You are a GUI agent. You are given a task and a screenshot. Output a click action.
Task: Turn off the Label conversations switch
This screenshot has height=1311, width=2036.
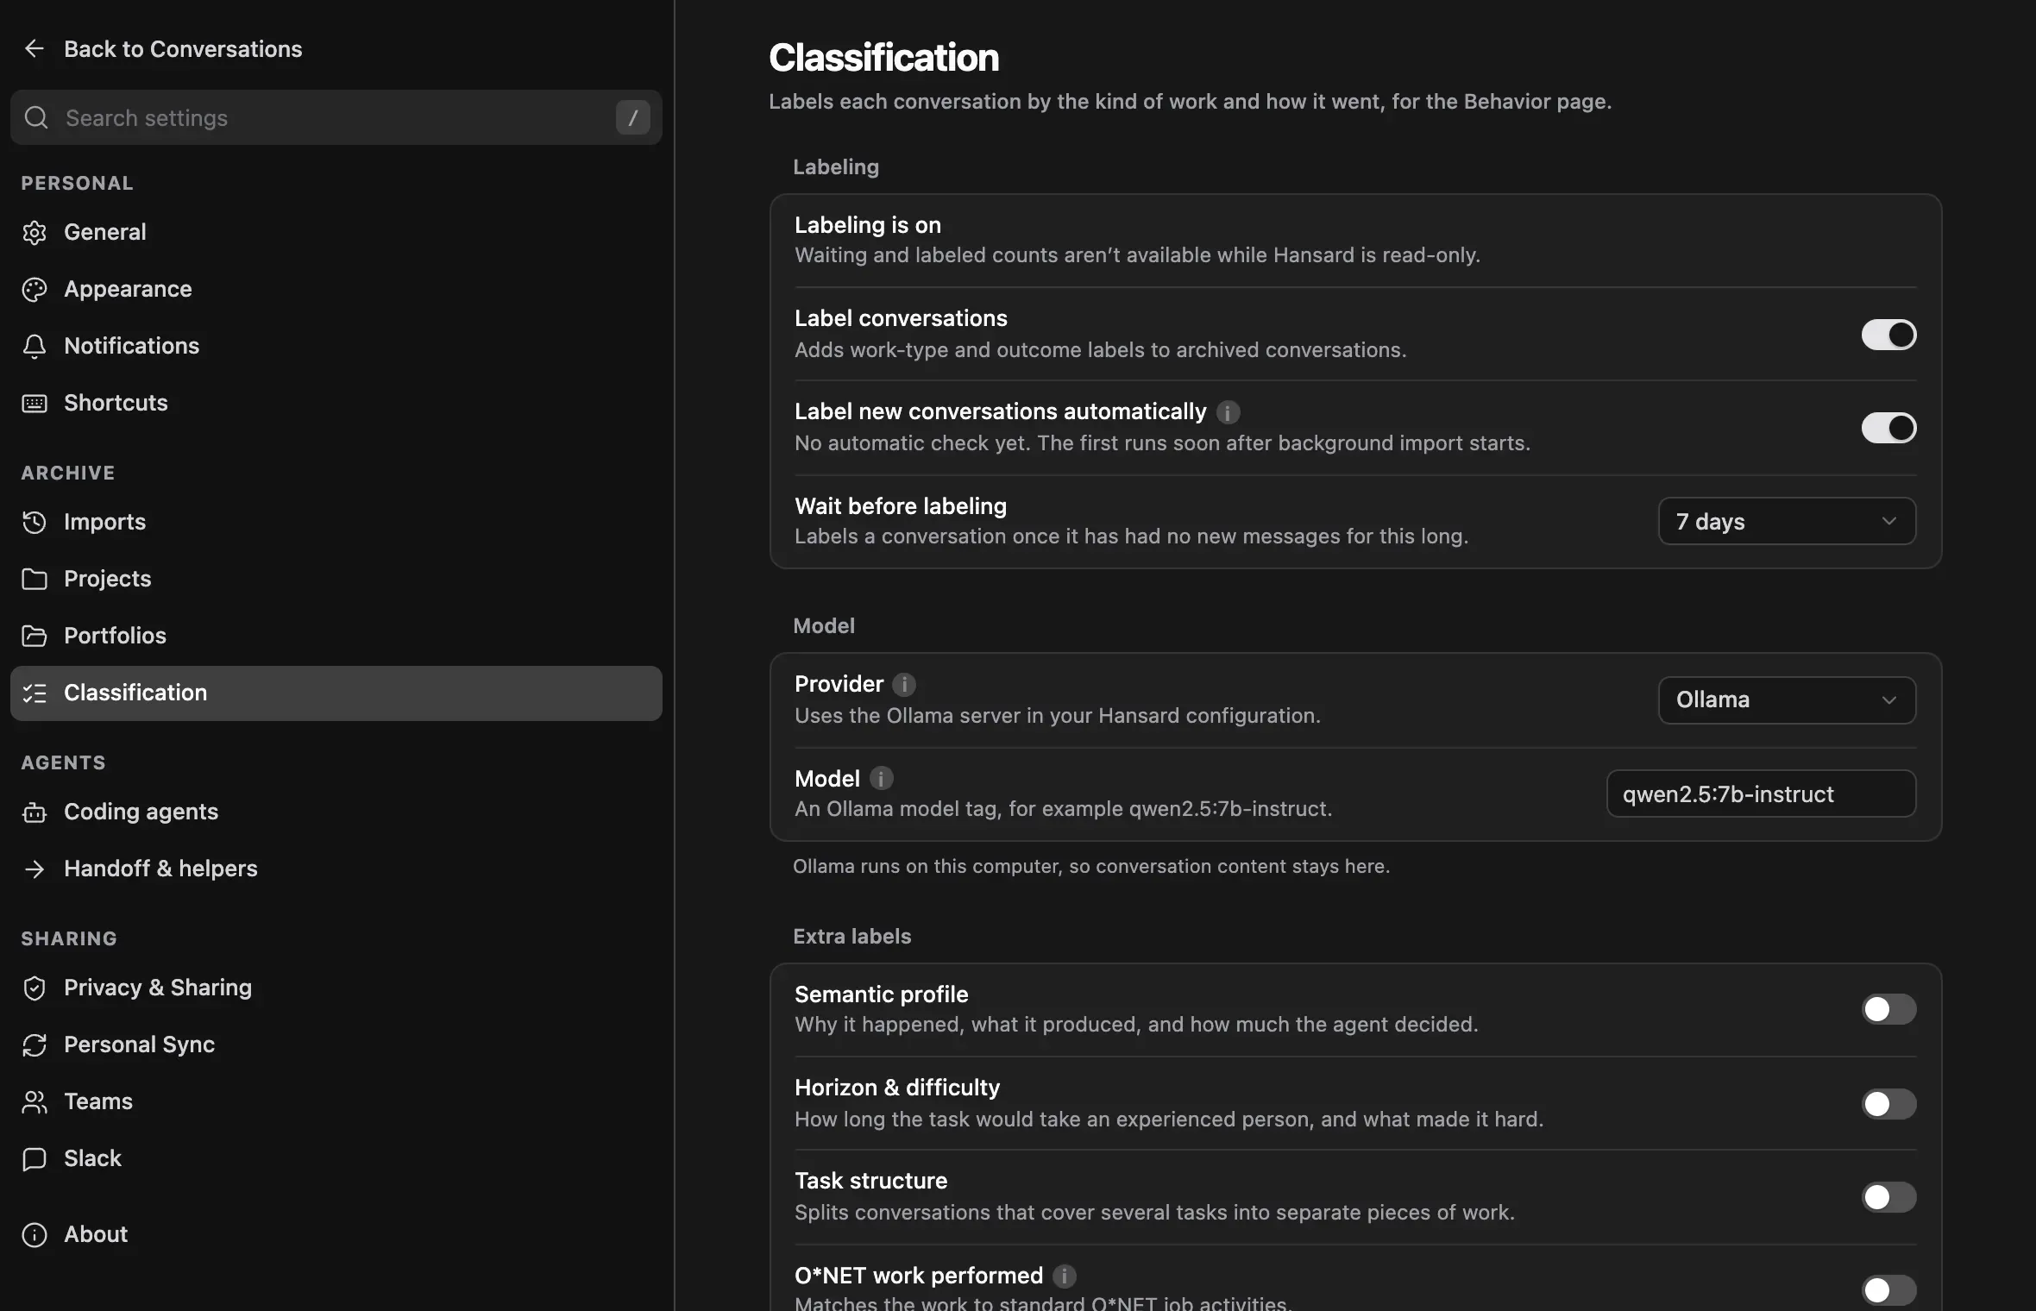point(1888,335)
